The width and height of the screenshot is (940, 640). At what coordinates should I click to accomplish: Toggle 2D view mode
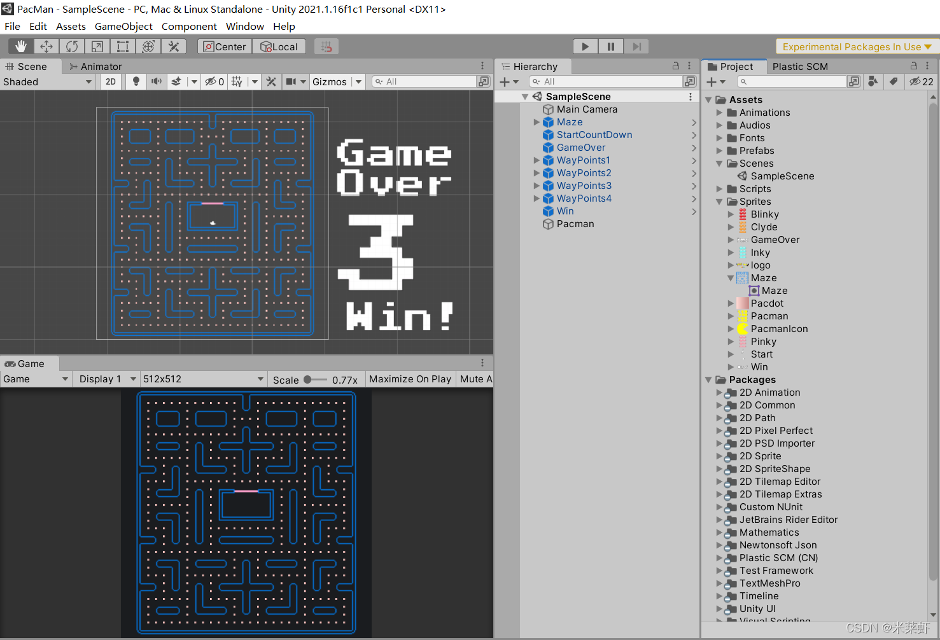[111, 81]
